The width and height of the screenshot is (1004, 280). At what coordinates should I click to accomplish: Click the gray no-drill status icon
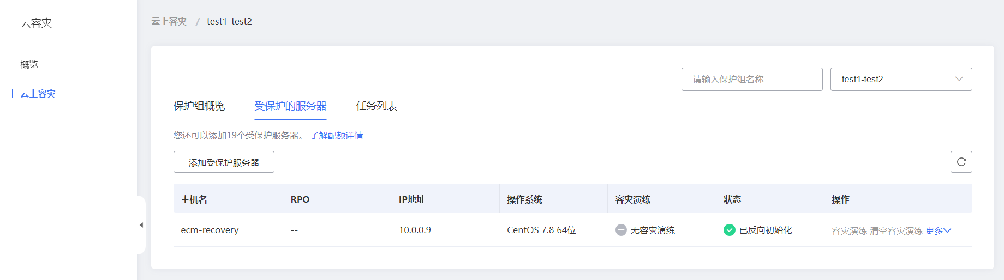click(x=621, y=230)
